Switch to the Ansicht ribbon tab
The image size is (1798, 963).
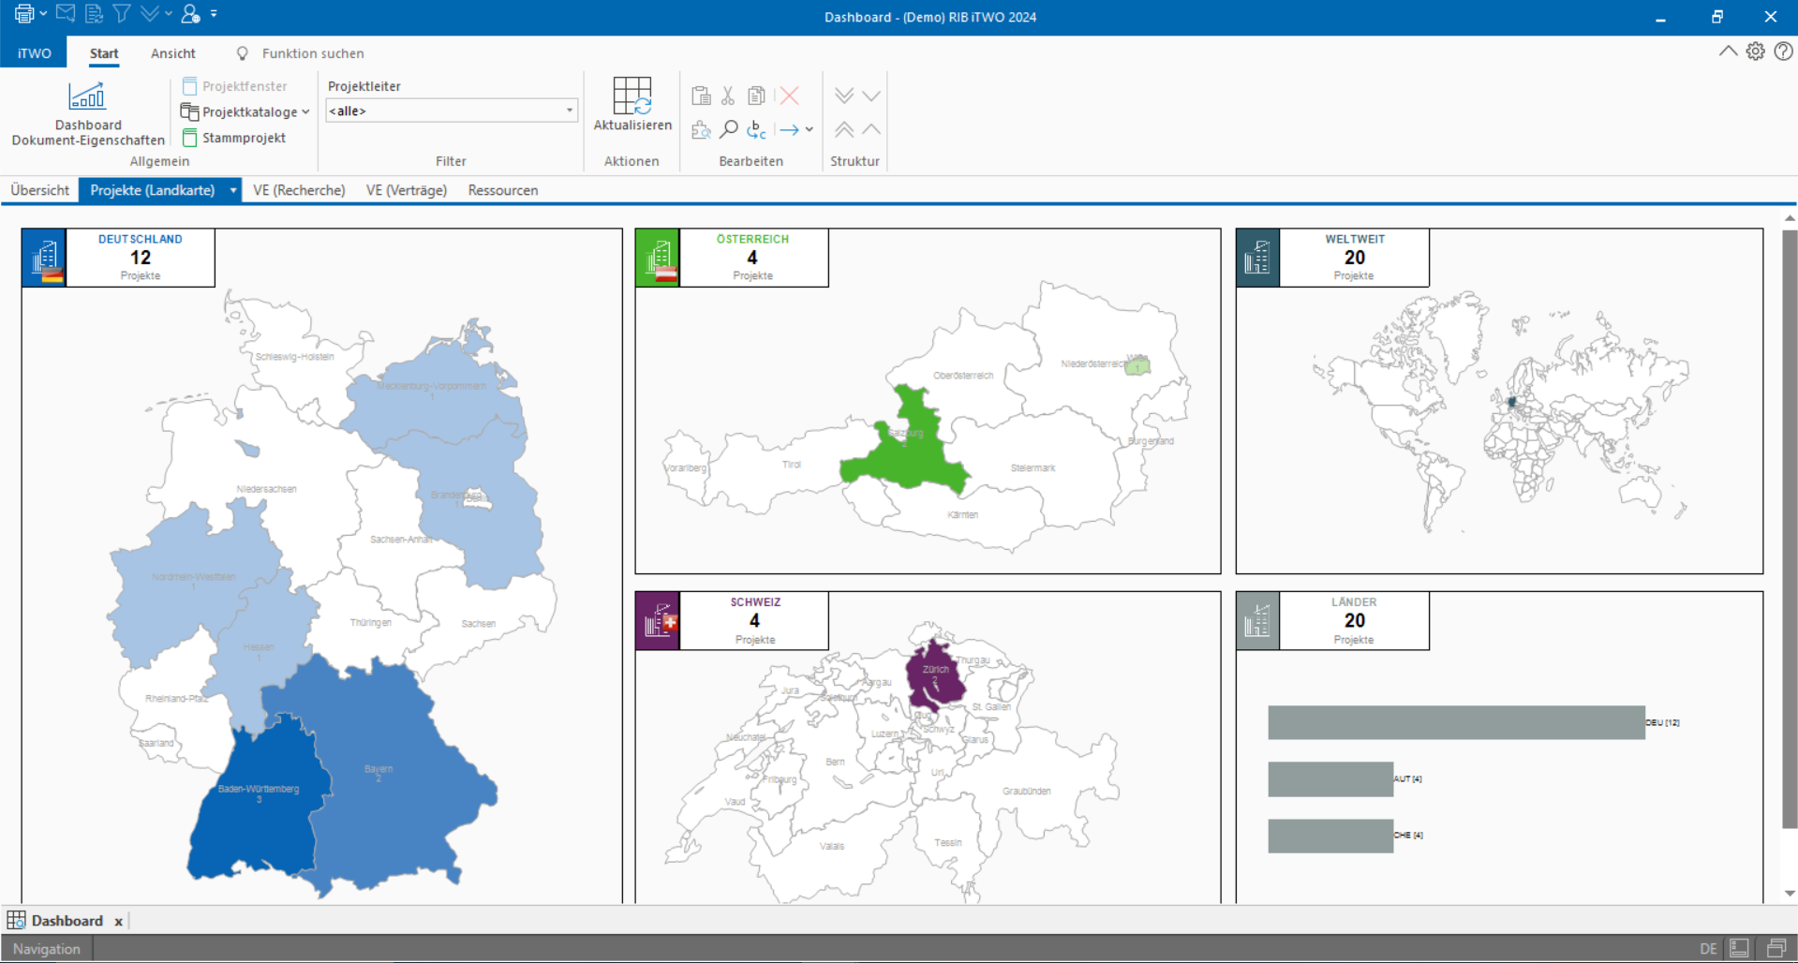172,53
